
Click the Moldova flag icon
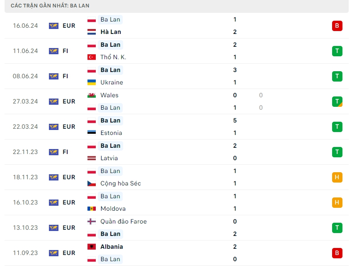(x=92, y=209)
